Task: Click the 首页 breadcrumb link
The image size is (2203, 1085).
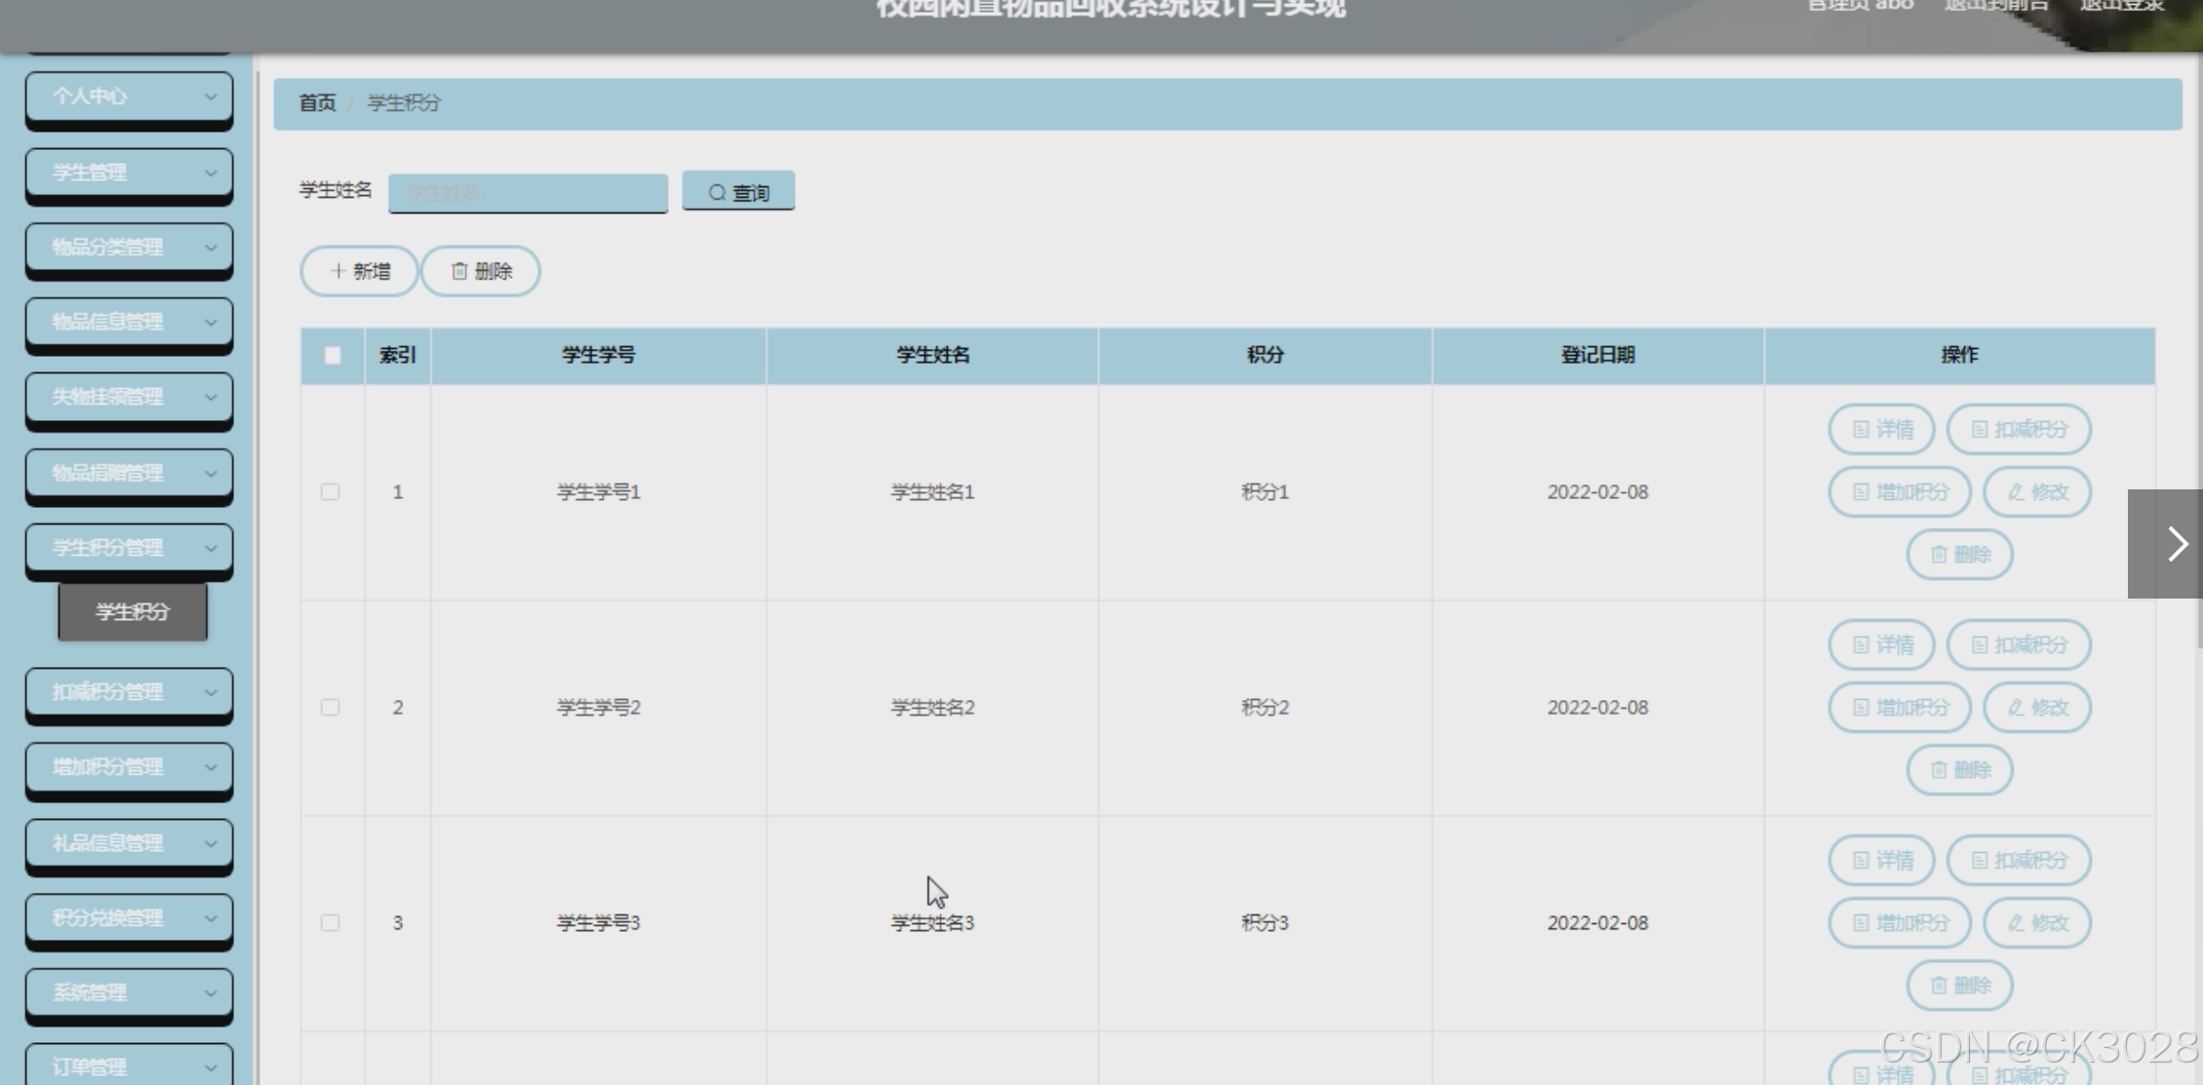Action: (316, 103)
